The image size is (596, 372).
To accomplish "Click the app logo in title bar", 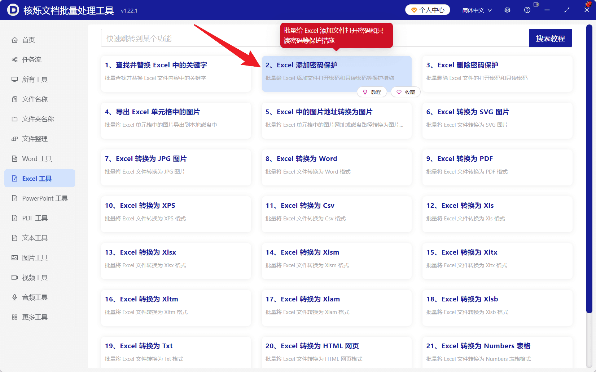I will coord(13,10).
